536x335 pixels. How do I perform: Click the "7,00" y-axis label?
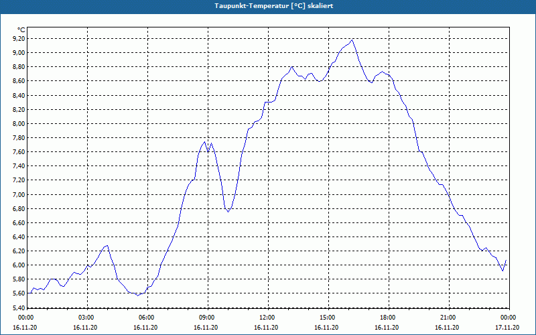tap(19, 194)
